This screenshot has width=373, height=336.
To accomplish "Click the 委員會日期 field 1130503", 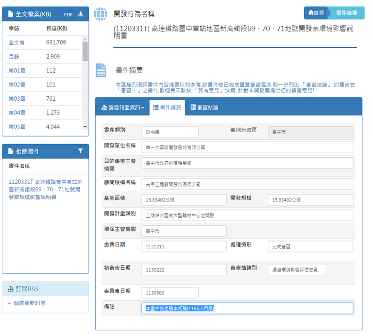I will (x=170, y=293).
